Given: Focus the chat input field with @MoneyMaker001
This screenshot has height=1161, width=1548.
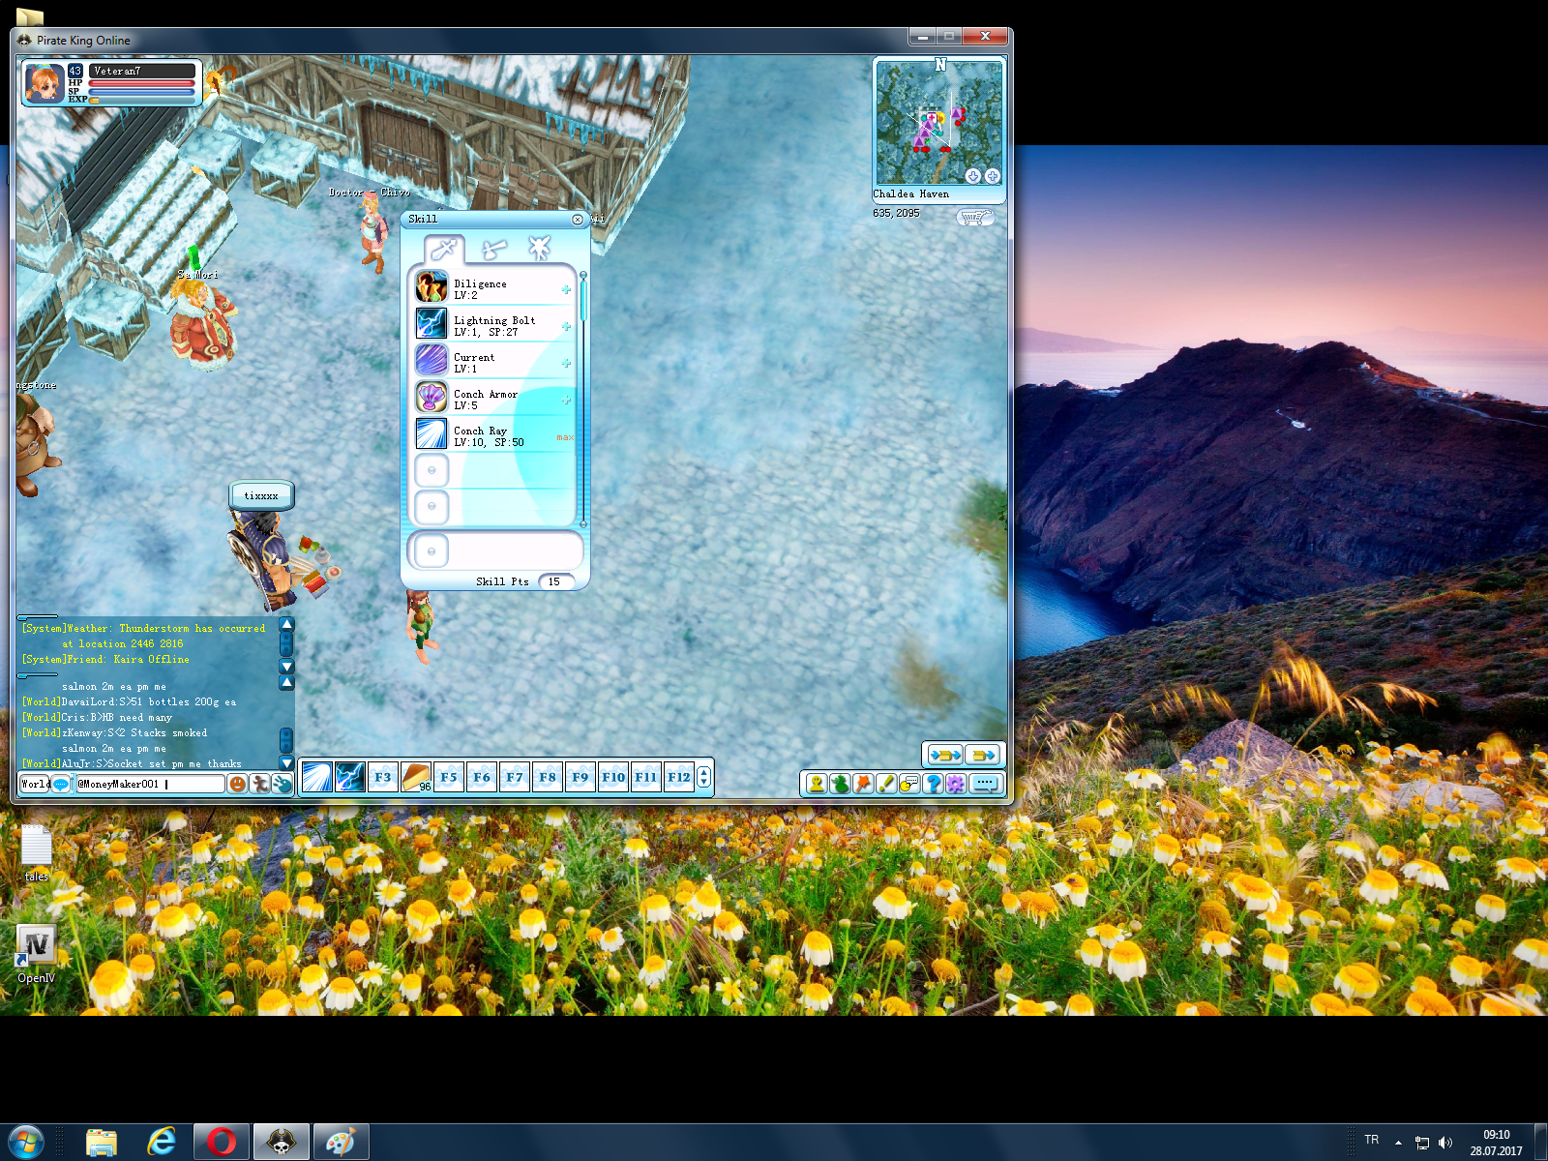Looking at the screenshot, I should (x=149, y=784).
